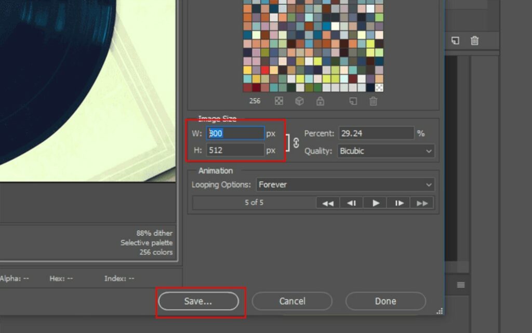Click the Percent input field
This screenshot has height=333, width=532.
376,134
